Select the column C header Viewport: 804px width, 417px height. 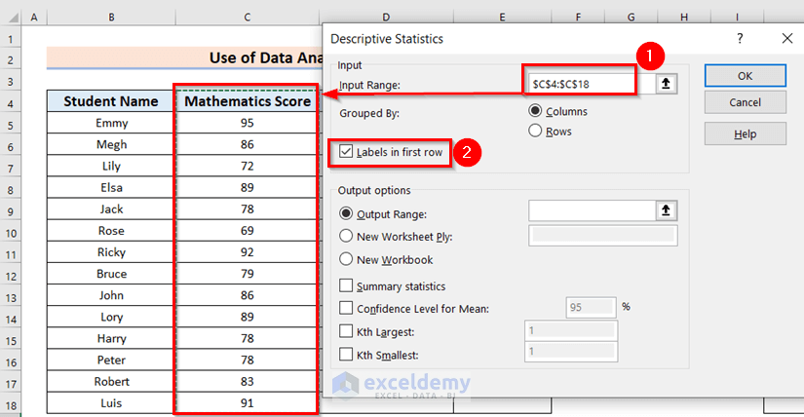coord(247,18)
